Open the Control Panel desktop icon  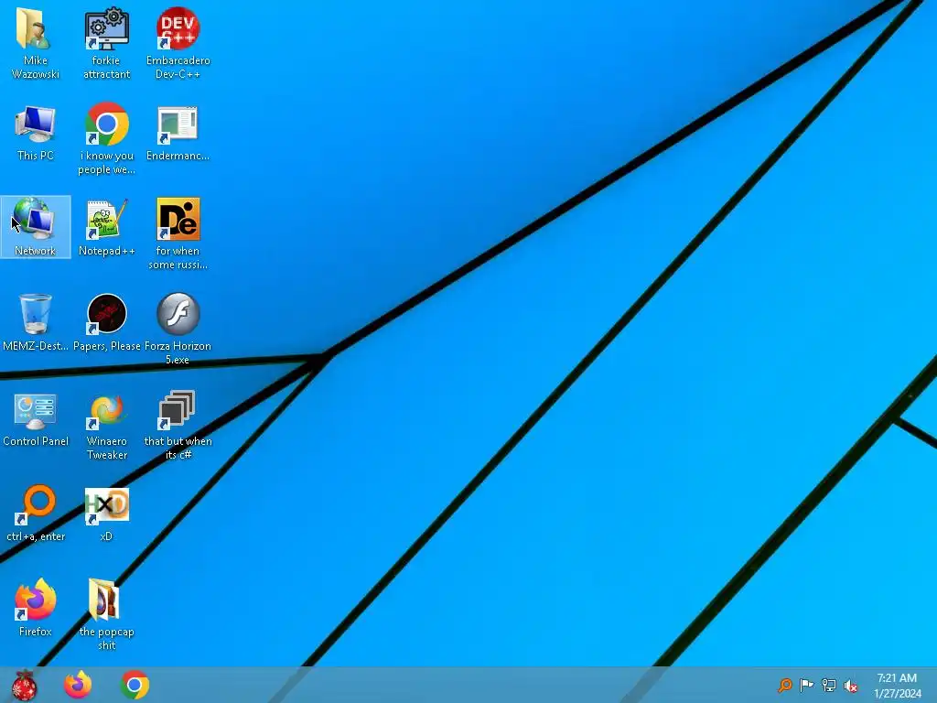point(36,417)
